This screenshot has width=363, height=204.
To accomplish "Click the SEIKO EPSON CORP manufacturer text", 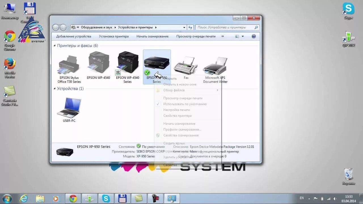I will pyautogui.click(x=150, y=152).
